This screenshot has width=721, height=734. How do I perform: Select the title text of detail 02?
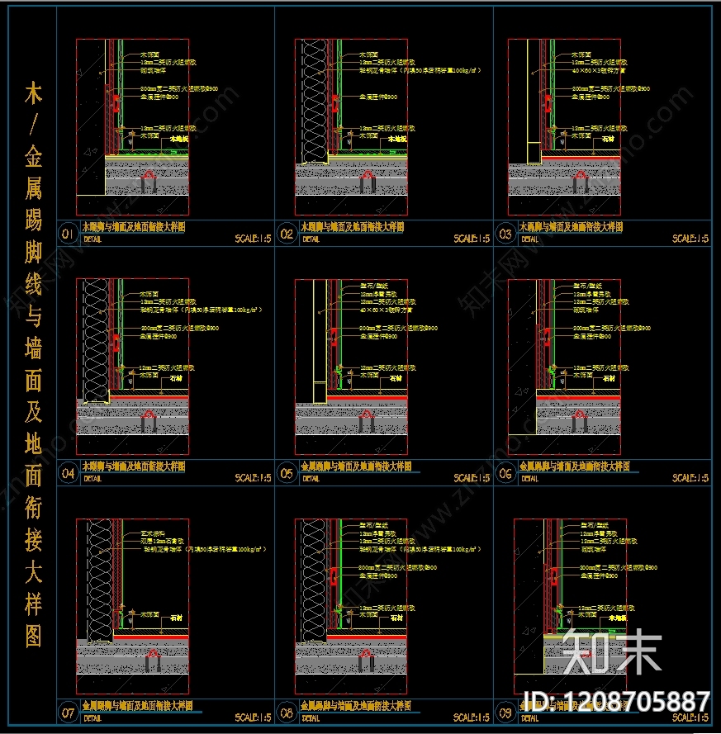click(352, 227)
